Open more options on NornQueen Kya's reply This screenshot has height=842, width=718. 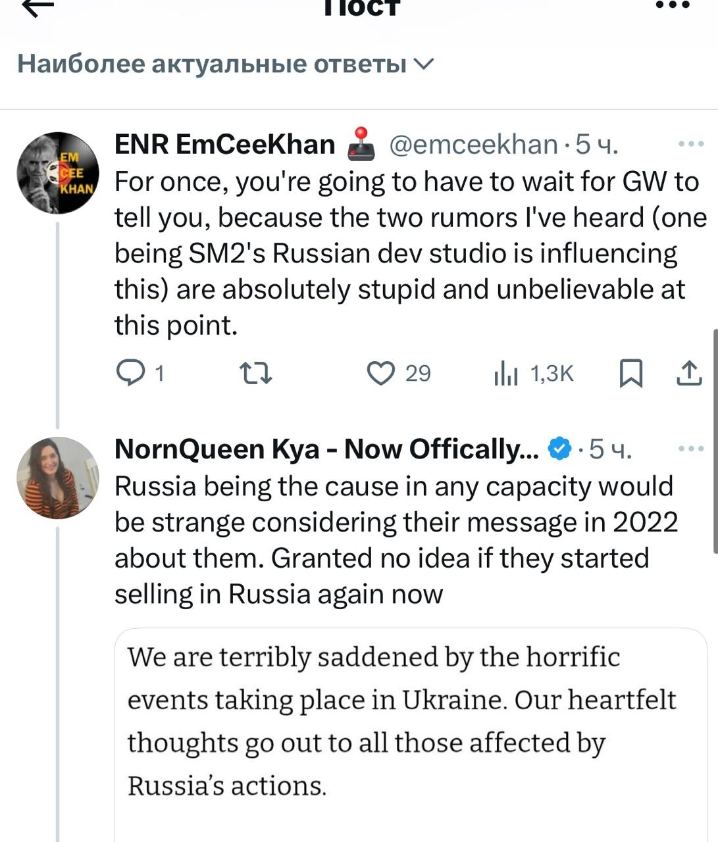point(690,449)
